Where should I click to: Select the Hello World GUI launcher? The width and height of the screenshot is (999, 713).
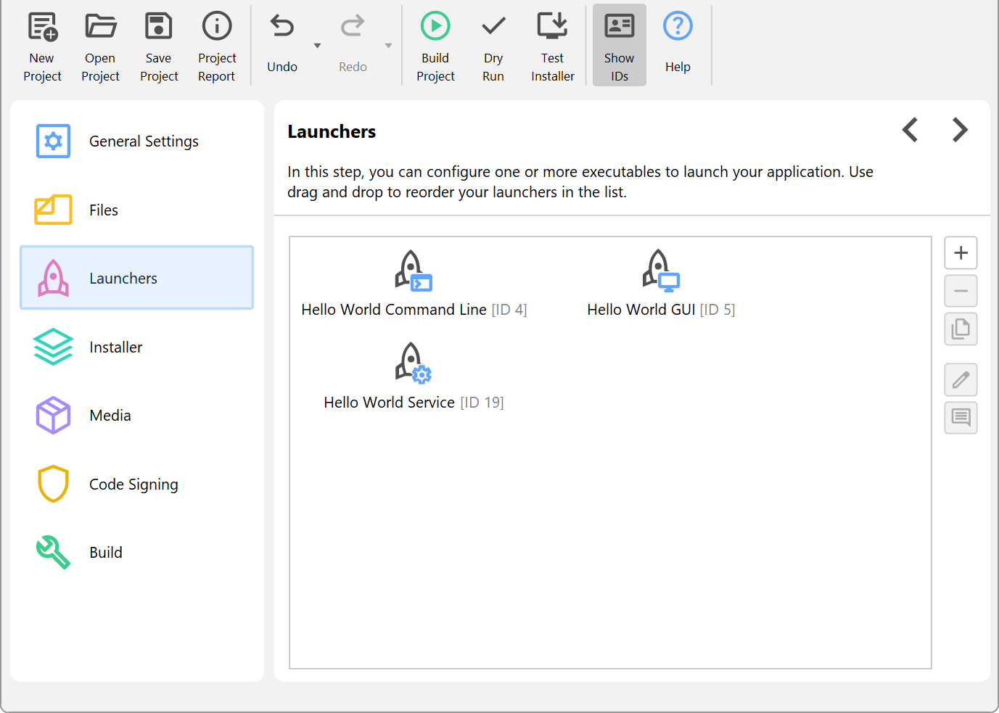pyautogui.click(x=660, y=284)
